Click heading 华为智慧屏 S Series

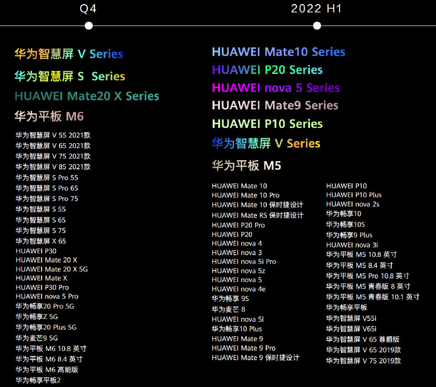(70, 76)
